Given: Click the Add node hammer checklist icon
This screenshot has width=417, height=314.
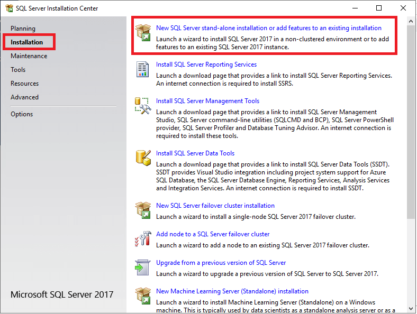Looking at the screenshot, I should pyautogui.click(x=143, y=238).
